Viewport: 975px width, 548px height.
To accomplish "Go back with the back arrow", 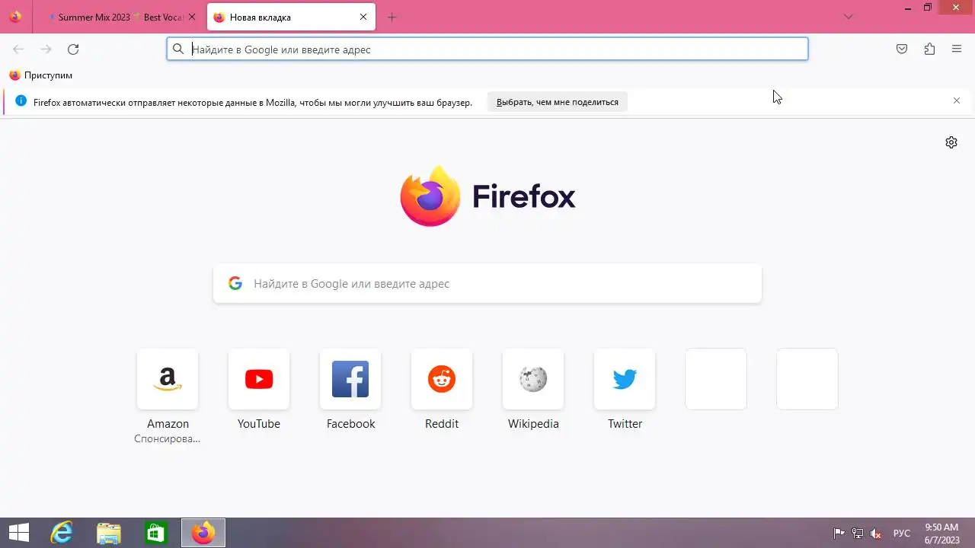I will [x=18, y=49].
